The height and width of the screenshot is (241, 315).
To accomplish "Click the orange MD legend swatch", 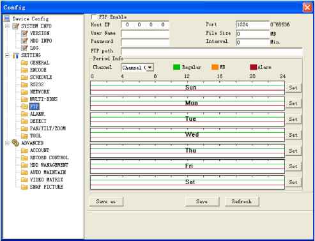I will coord(215,67).
